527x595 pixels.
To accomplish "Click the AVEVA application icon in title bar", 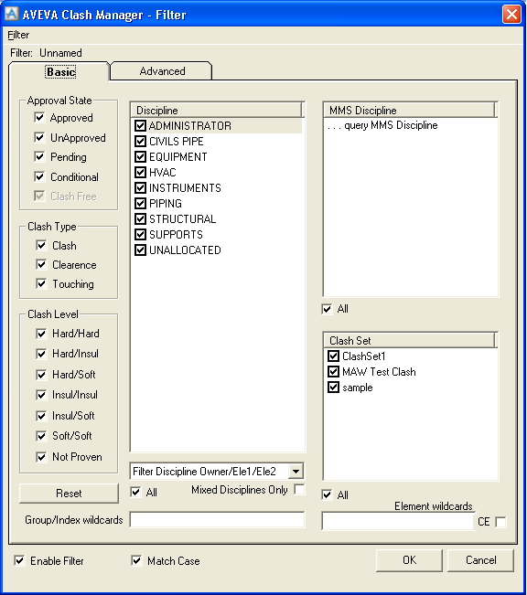I will [11, 14].
